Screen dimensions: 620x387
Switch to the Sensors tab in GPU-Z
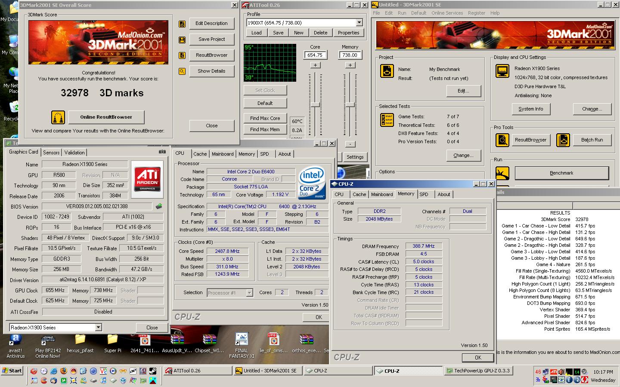[x=51, y=153]
